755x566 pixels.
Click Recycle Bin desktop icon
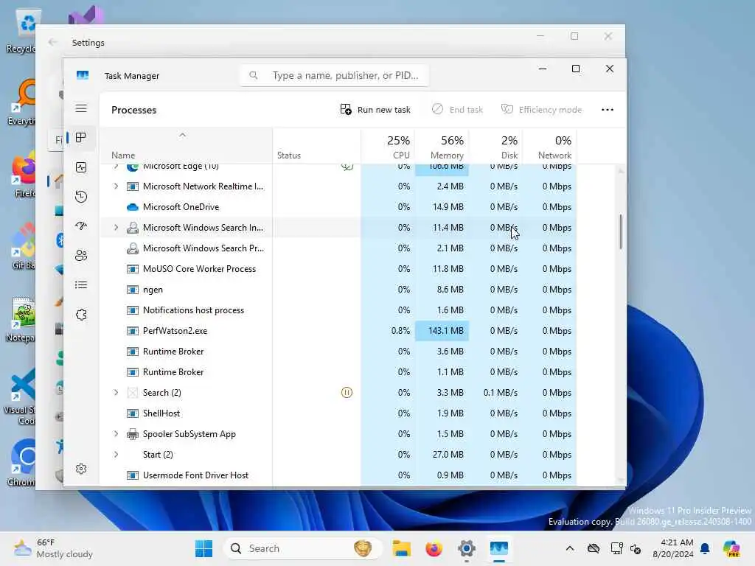21,31
